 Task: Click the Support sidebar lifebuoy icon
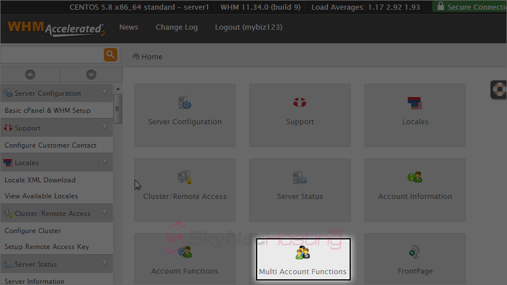(x=8, y=128)
